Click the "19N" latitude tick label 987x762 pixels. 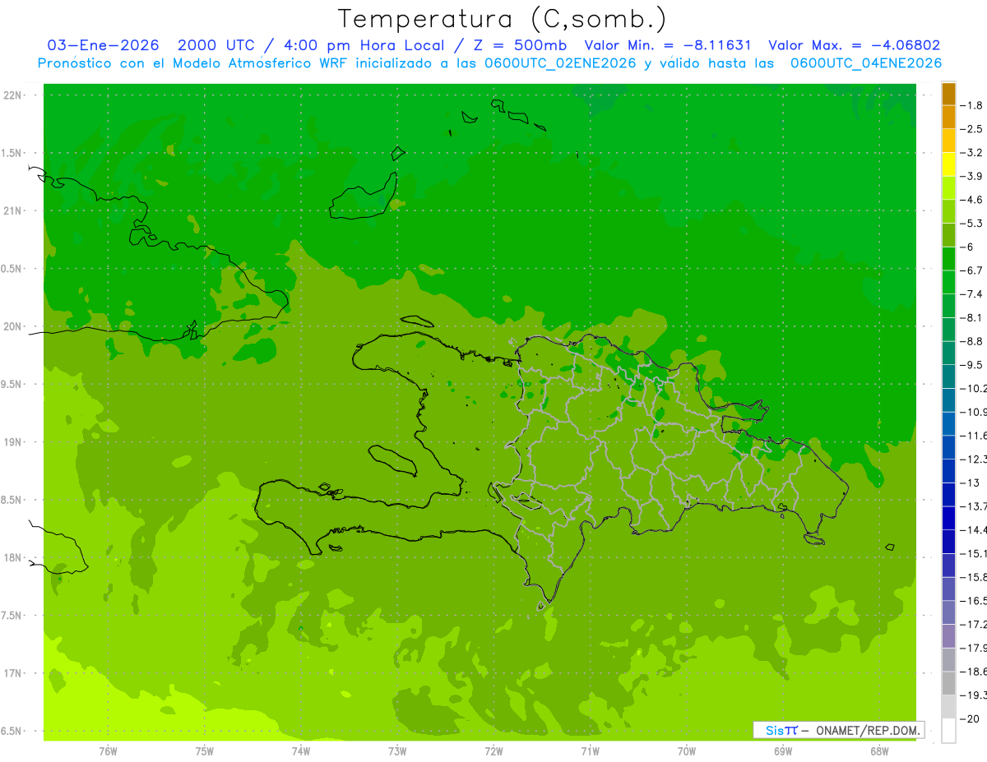pyautogui.click(x=14, y=442)
